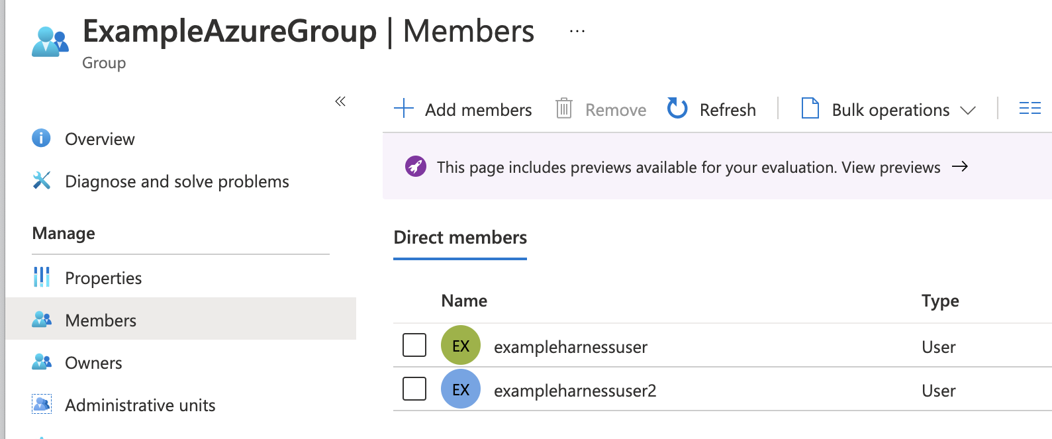Expand the Bulk operations dropdown chevron
This screenshot has height=439, width=1052.
(968, 110)
